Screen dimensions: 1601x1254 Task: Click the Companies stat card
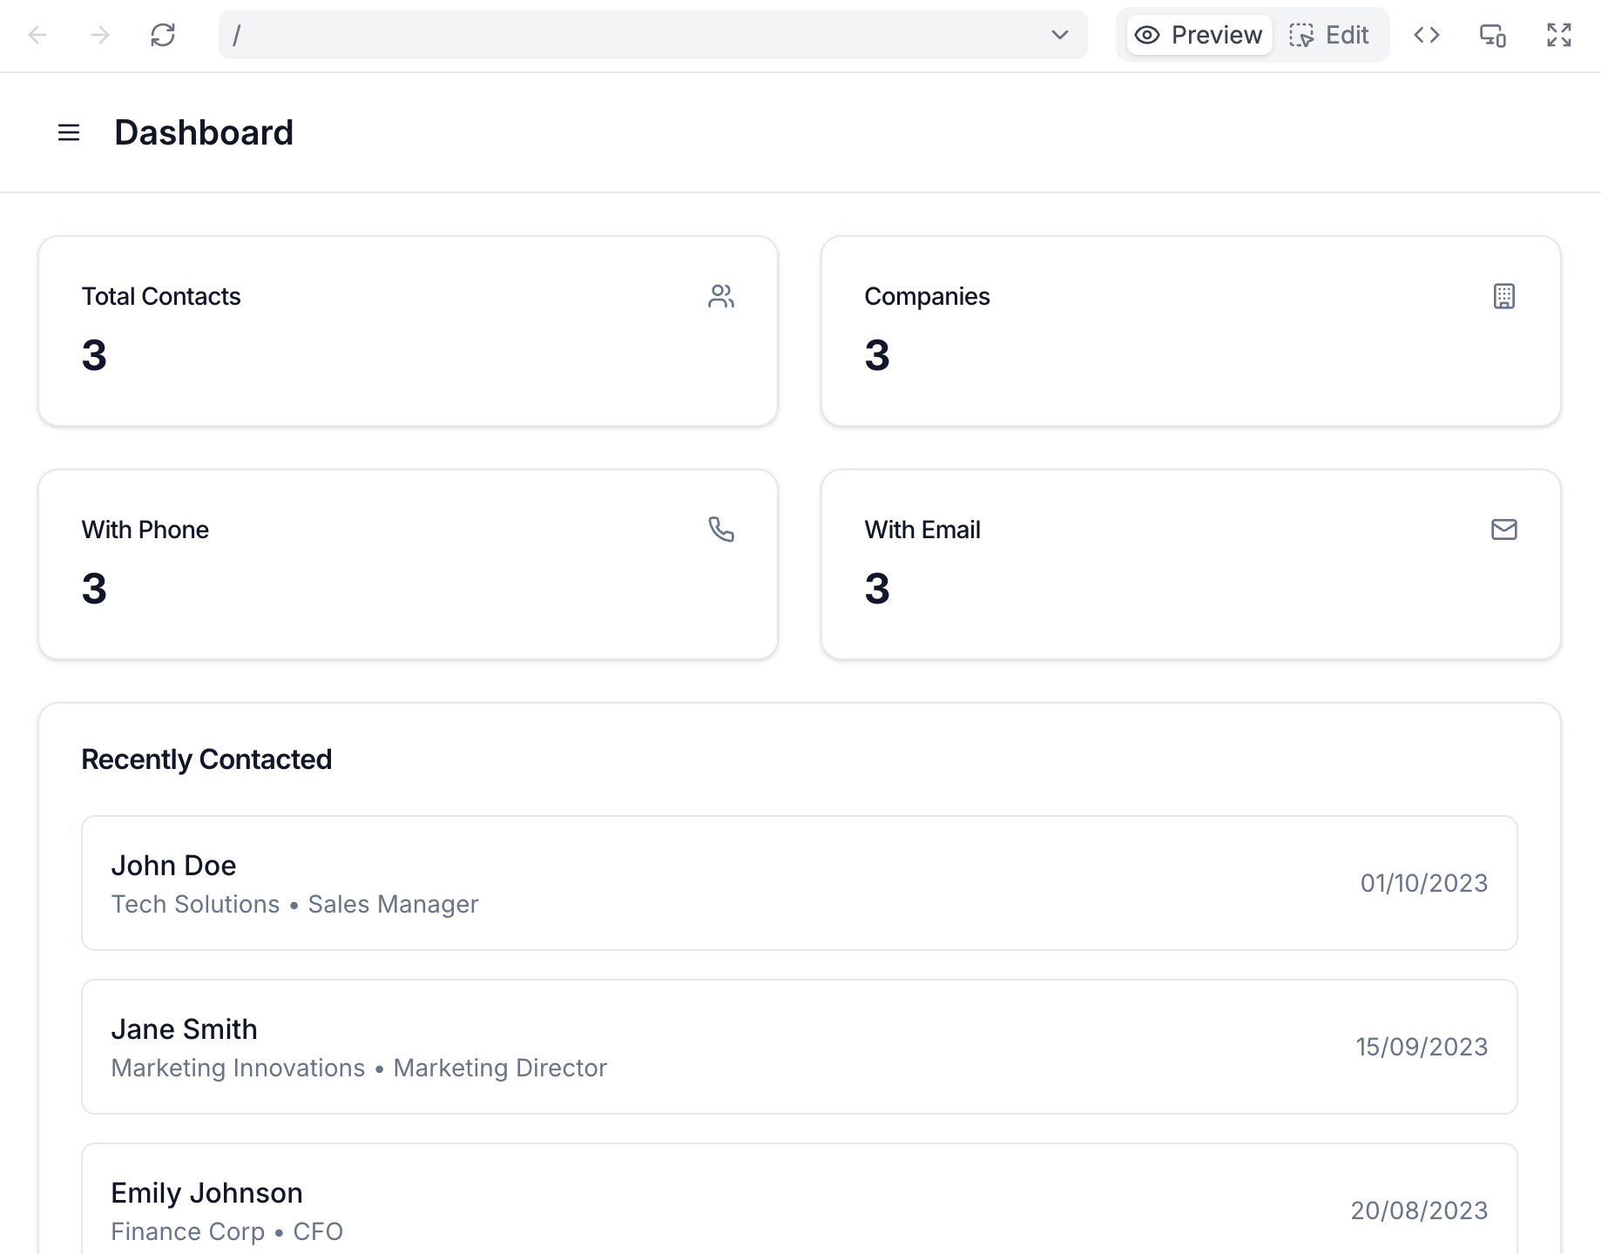(x=1190, y=331)
